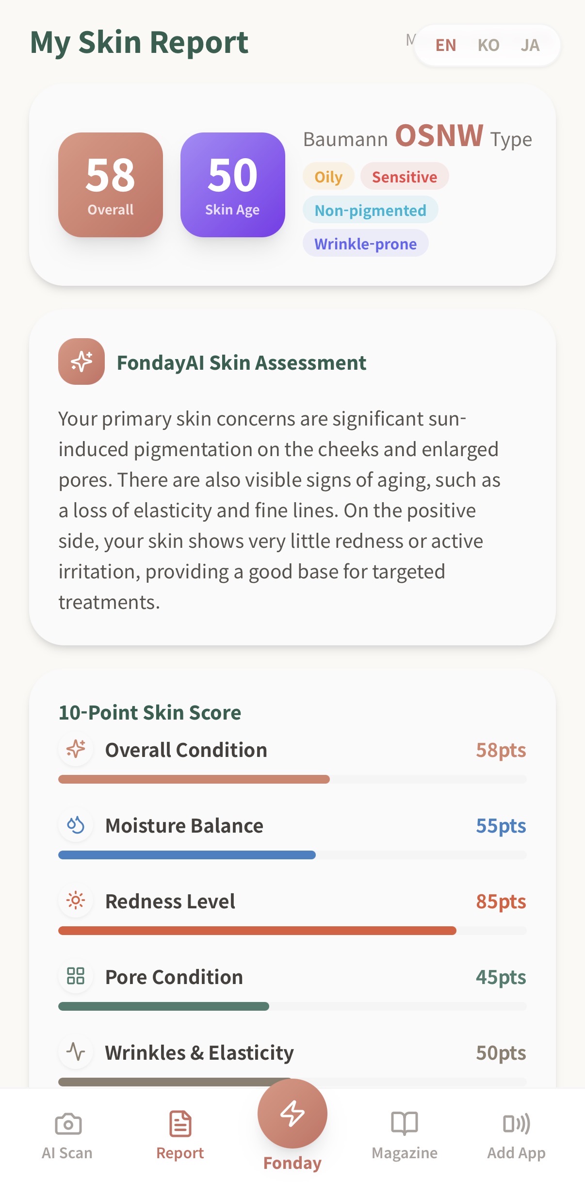
Task: Select the Oily skin tag
Action: [328, 177]
